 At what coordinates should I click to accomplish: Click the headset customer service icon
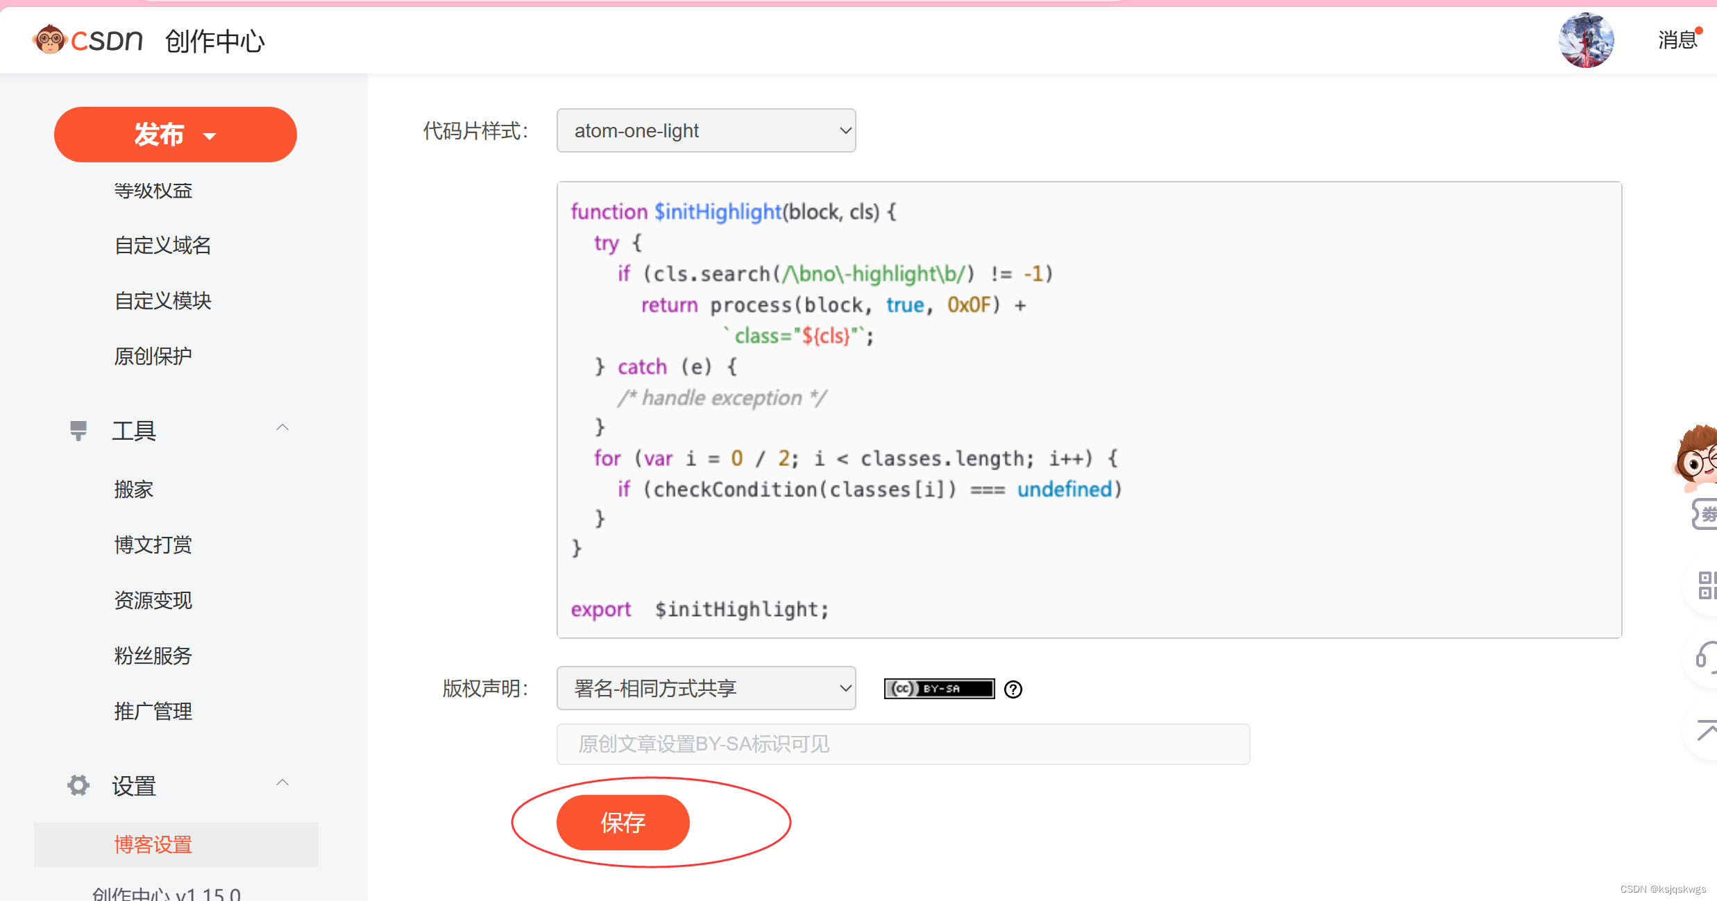point(1706,656)
